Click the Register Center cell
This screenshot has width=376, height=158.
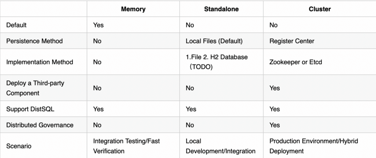pyautogui.click(x=292, y=41)
